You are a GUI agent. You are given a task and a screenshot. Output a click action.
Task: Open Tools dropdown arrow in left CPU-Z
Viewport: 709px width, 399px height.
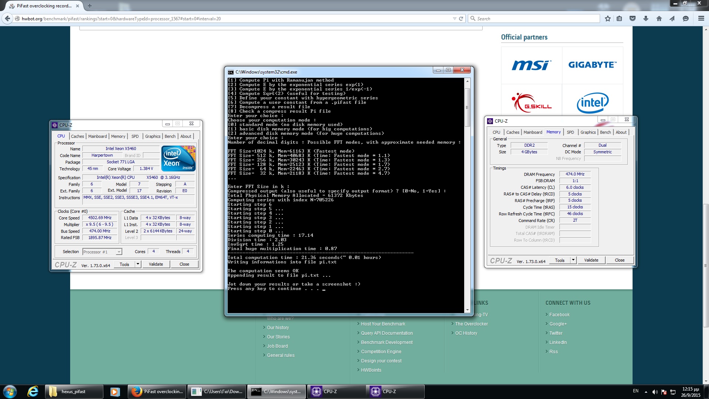(138, 264)
